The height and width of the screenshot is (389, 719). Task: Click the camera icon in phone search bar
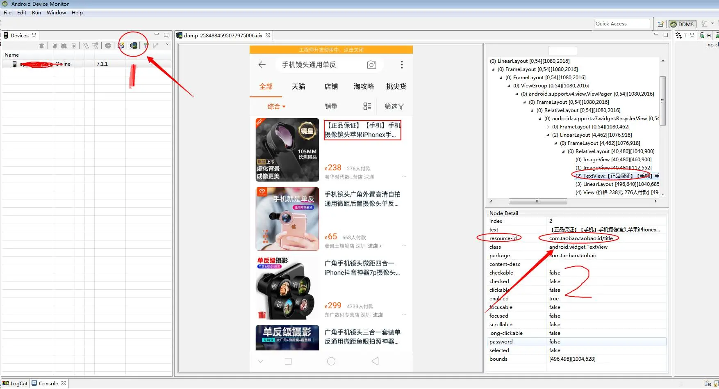[x=371, y=65]
